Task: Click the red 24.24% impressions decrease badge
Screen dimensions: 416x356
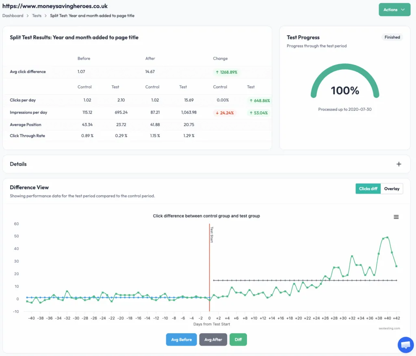Action: click(x=224, y=113)
